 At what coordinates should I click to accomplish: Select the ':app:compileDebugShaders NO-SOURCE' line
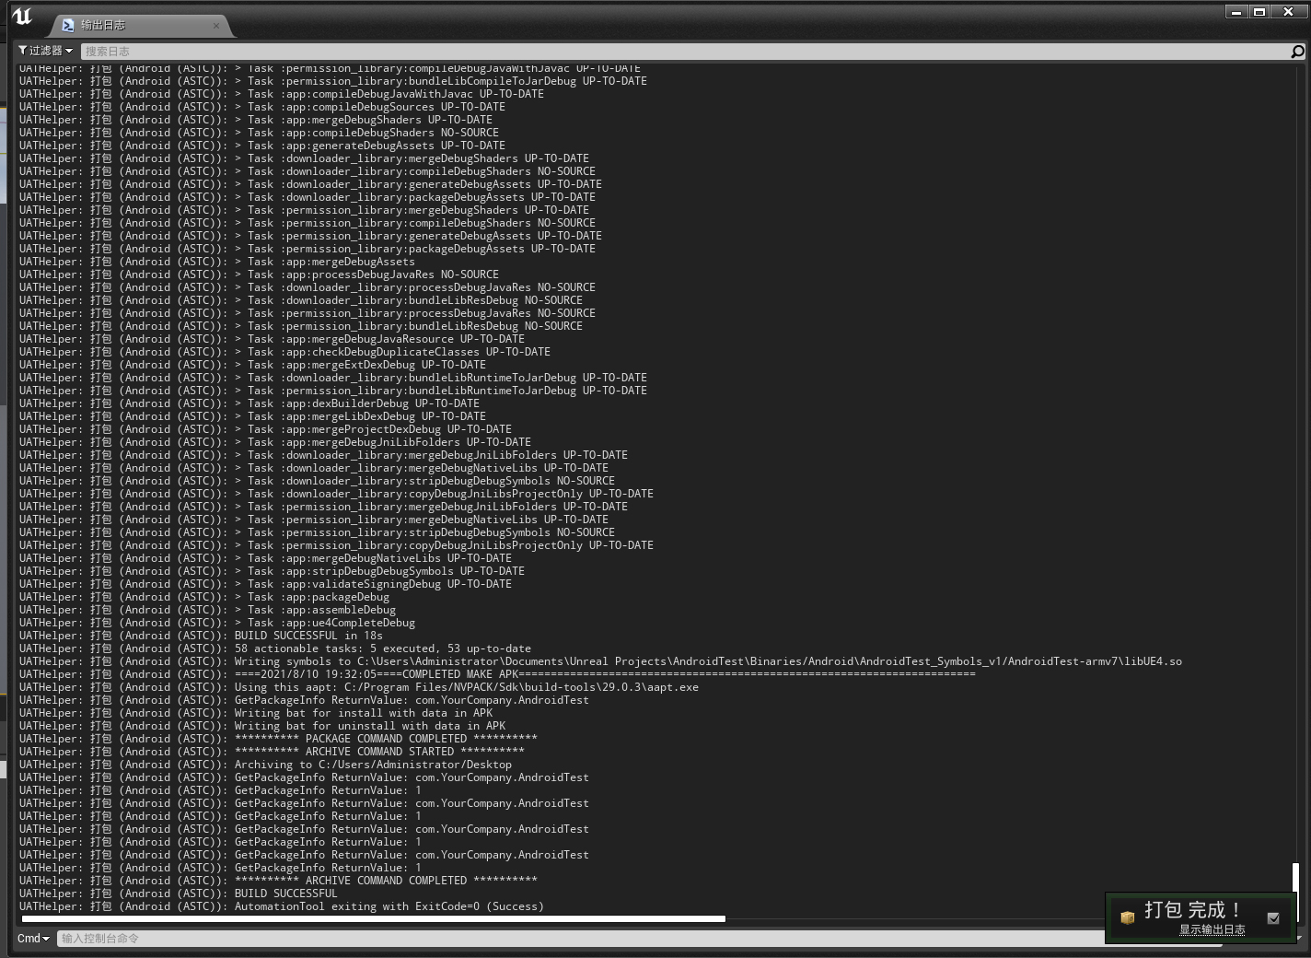[259, 133]
